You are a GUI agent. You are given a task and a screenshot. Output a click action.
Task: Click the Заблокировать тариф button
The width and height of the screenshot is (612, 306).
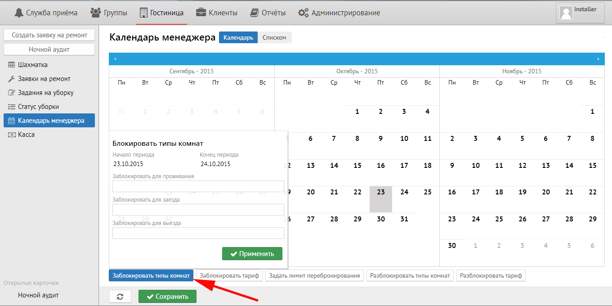pos(229,275)
